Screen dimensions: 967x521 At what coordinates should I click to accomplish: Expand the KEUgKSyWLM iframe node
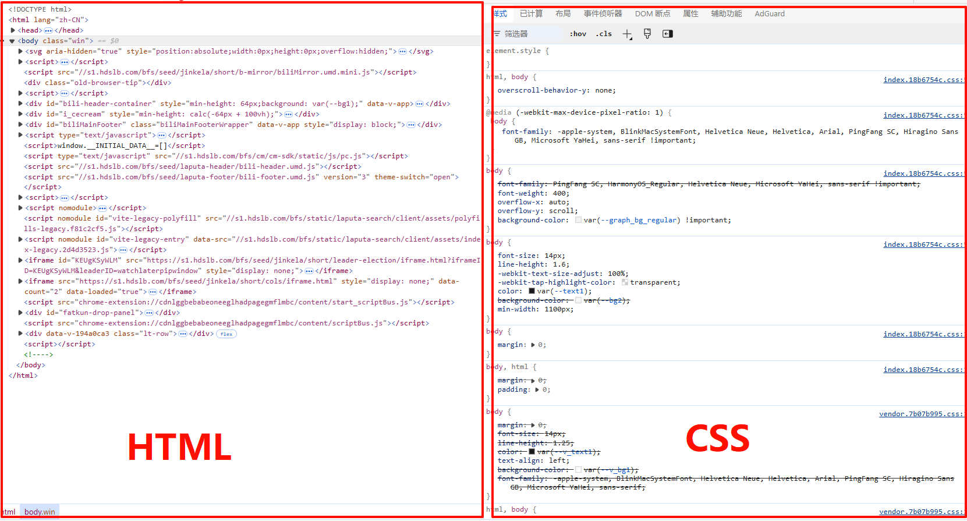[x=20, y=260]
